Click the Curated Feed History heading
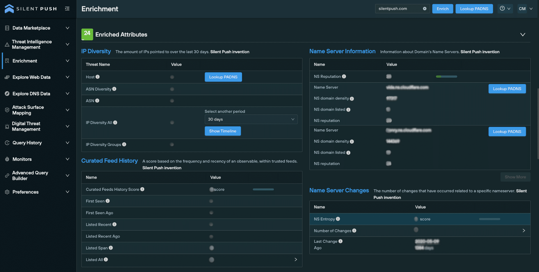This screenshot has width=539, height=272. pos(109,161)
